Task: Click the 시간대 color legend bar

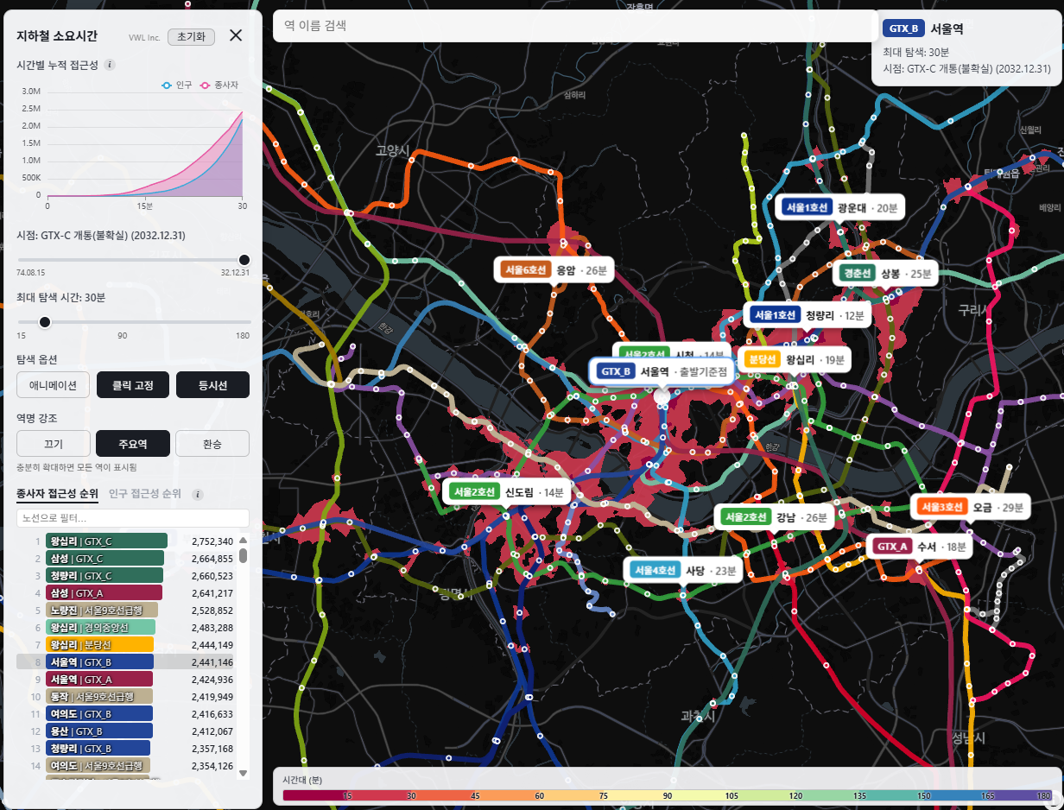Action: point(668,796)
